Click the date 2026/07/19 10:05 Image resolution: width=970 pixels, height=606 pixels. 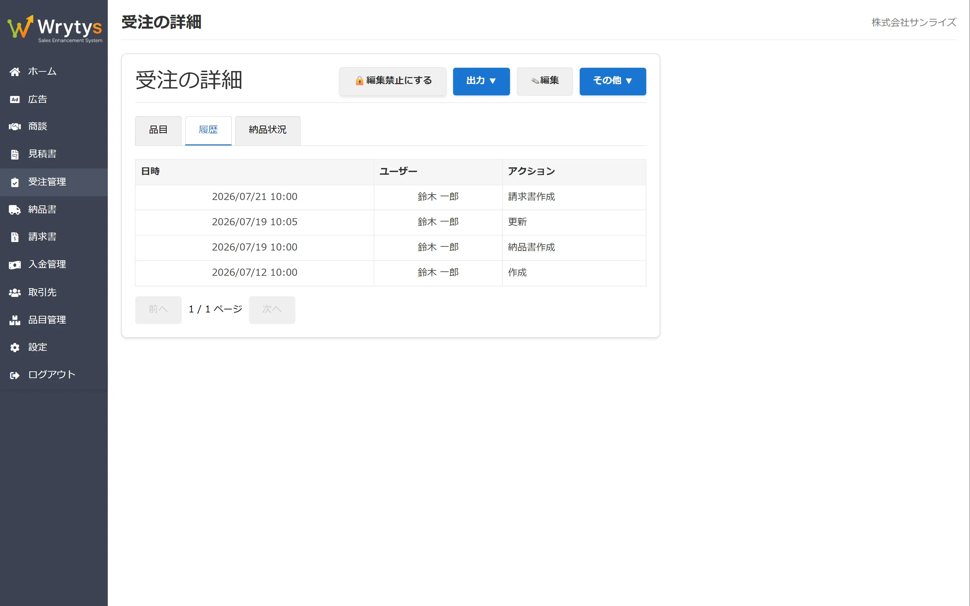pos(255,222)
